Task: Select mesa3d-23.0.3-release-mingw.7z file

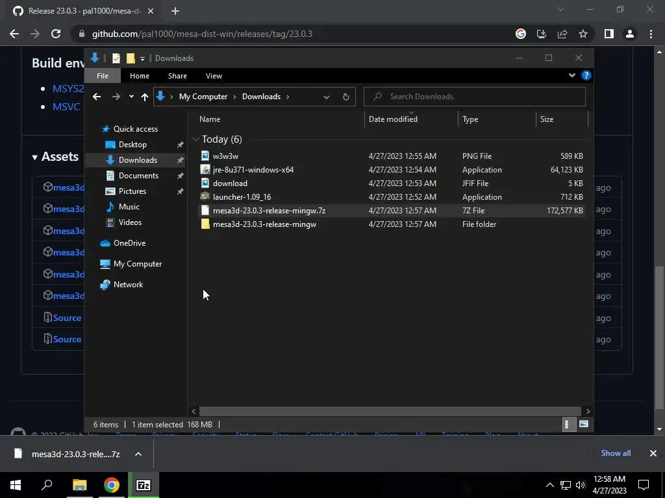Action: (x=392, y=211)
